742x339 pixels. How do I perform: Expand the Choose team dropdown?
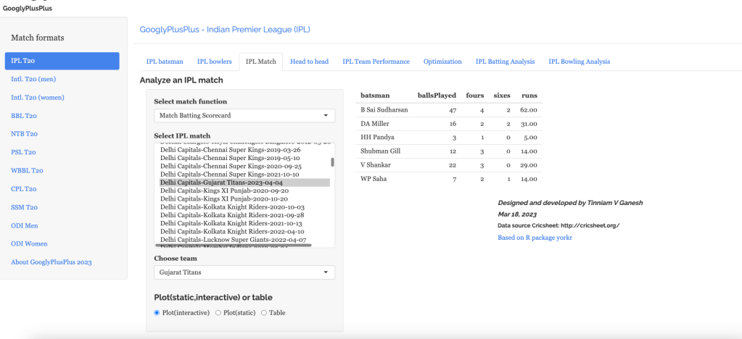244,272
